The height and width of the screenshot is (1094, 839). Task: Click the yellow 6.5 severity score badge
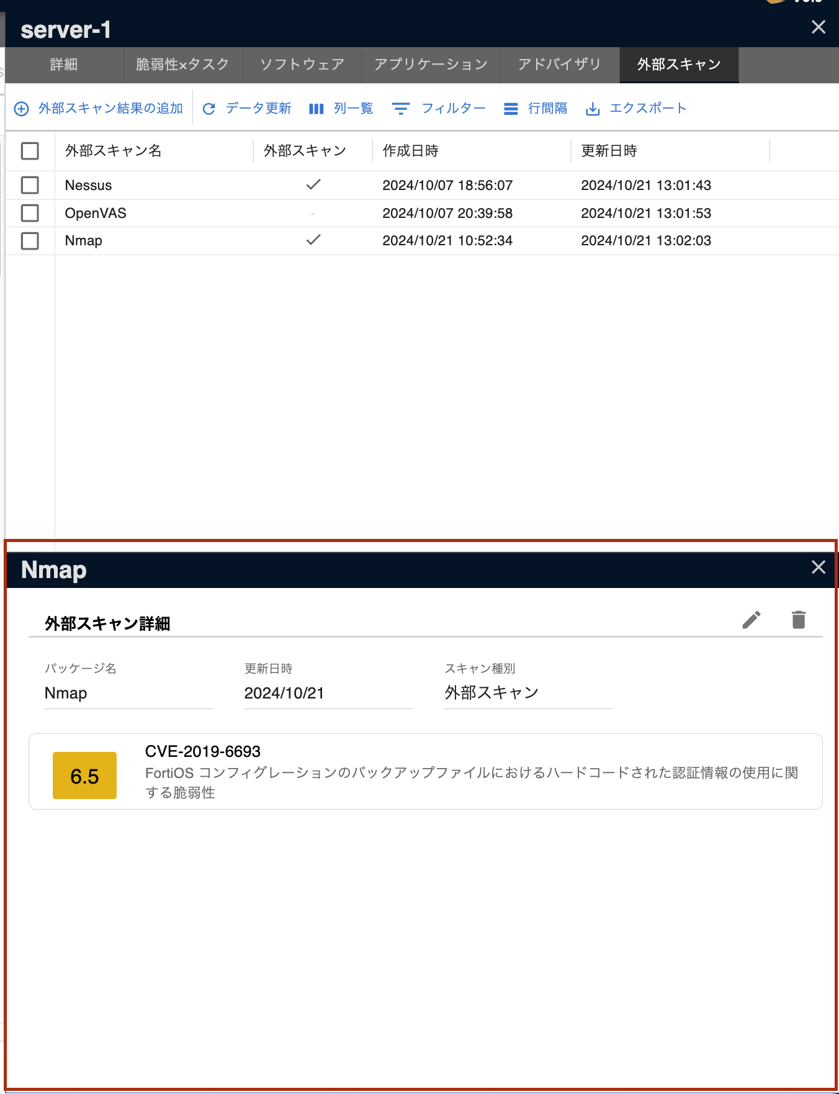point(84,775)
